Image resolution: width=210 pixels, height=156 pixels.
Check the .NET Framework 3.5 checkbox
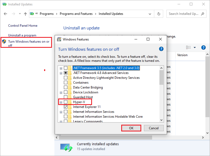(65, 68)
